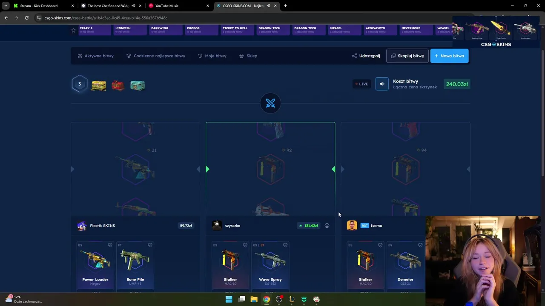This screenshot has height=306, width=545.
Task: Click TICKET TO HELL drop feed item
Action: point(237,30)
